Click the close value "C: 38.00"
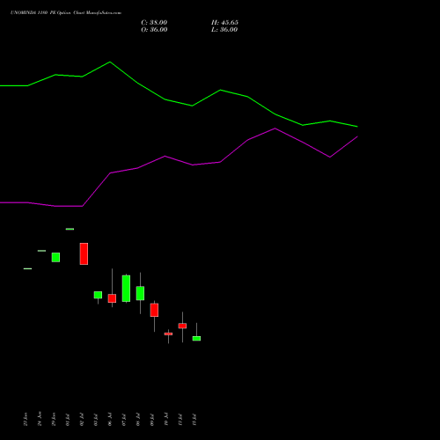Image resolution: width=440 pixels, height=440 pixels. pos(154,23)
